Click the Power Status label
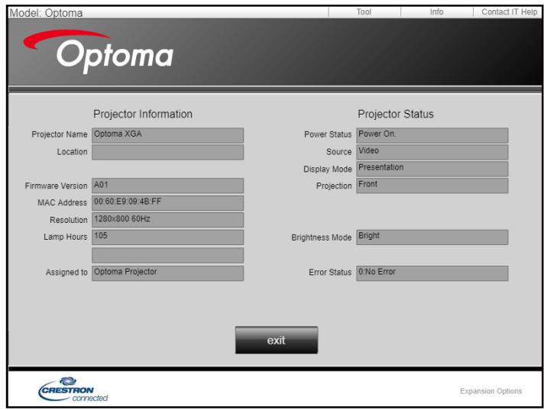Screen dimensions: 544x410 click(x=328, y=134)
